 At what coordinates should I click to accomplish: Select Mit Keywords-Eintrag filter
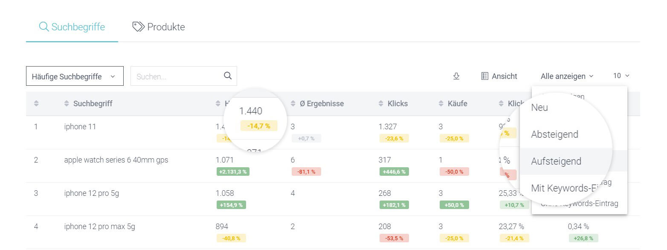click(571, 188)
